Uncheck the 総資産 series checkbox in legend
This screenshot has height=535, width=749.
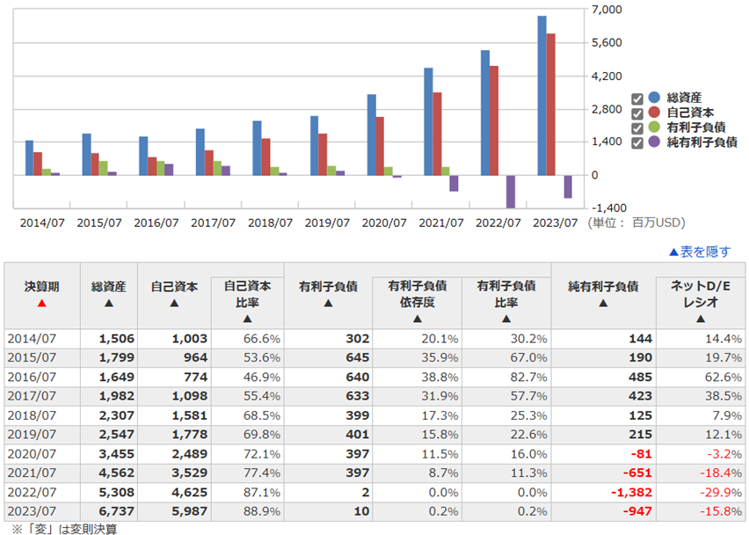[638, 99]
